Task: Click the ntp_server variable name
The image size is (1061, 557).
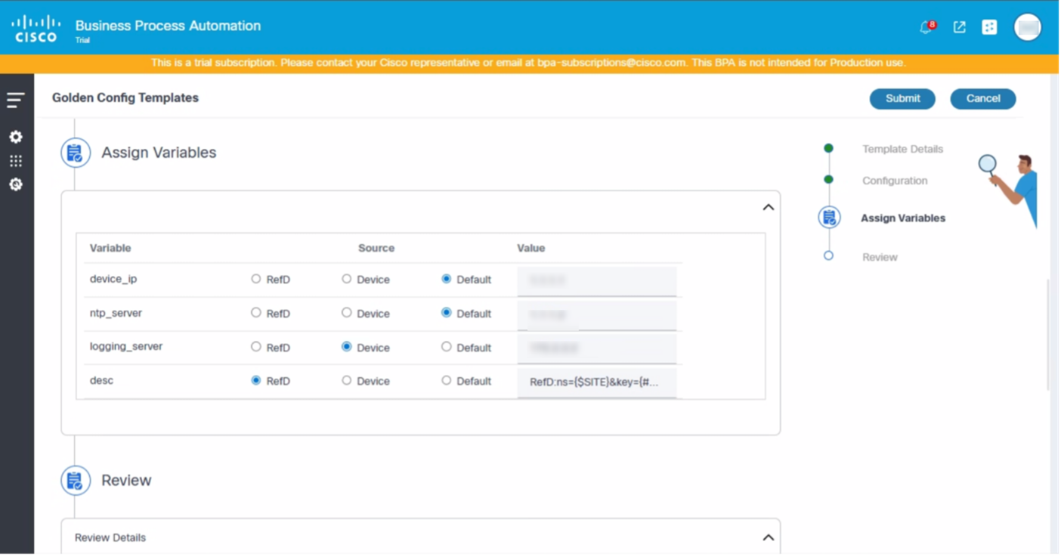Action: click(x=116, y=313)
